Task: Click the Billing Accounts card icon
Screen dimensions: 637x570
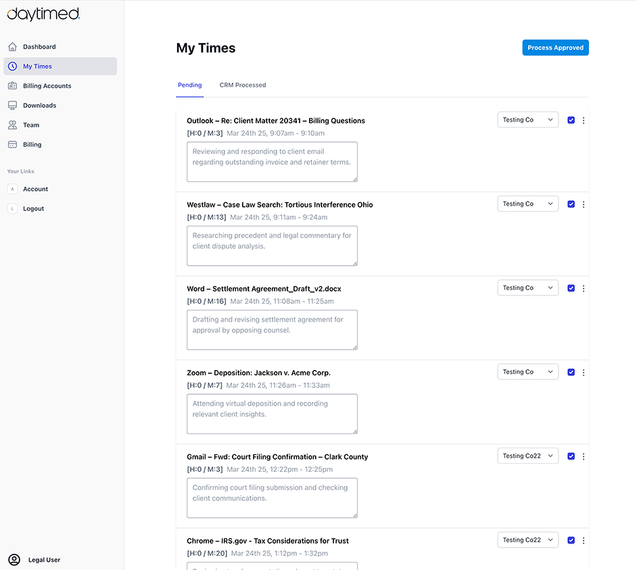Action: (x=13, y=86)
